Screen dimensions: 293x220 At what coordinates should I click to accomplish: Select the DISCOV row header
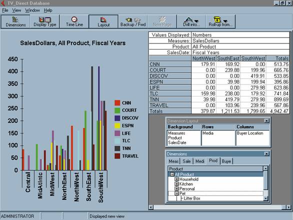170,76
